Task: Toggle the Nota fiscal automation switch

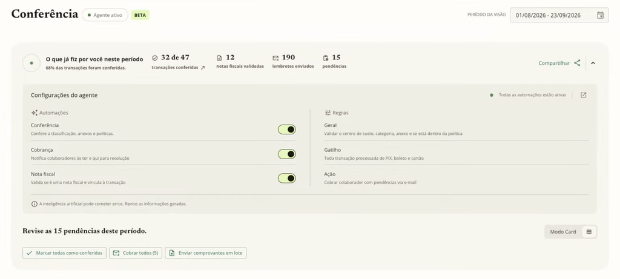Action: pyautogui.click(x=286, y=178)
